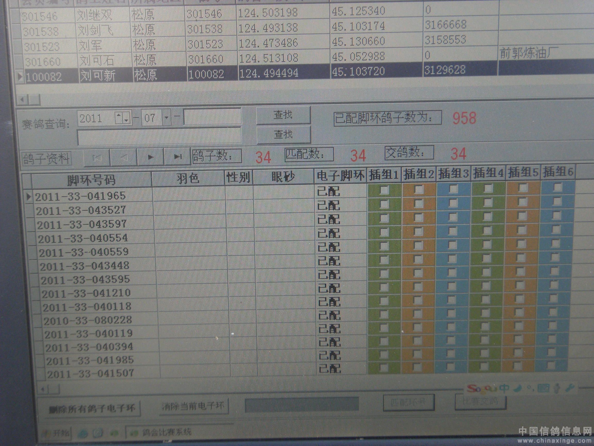
Task: Jump to first pigeon record arrow
Action: point(97,158)
